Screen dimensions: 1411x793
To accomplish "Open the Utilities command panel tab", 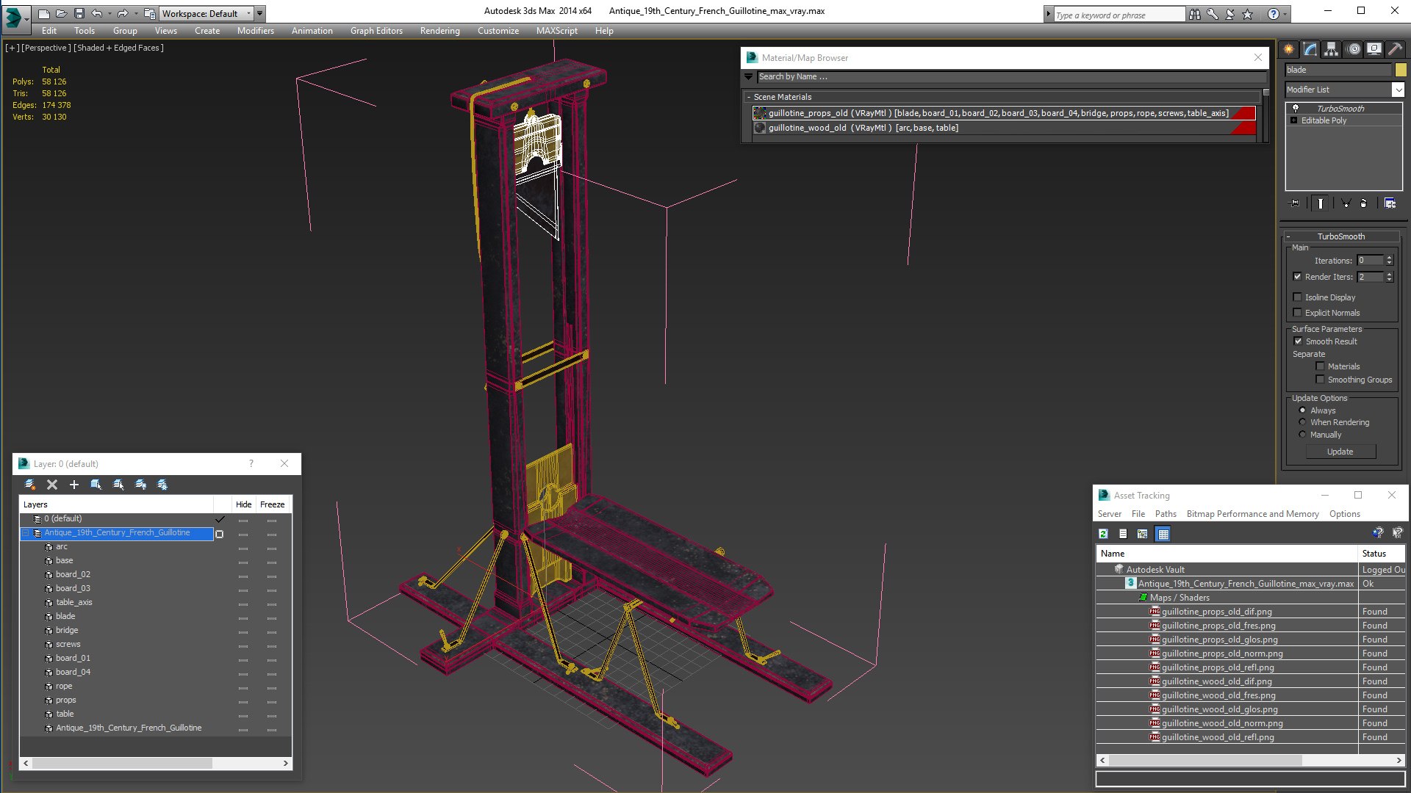I will (x=1394, y=49).
